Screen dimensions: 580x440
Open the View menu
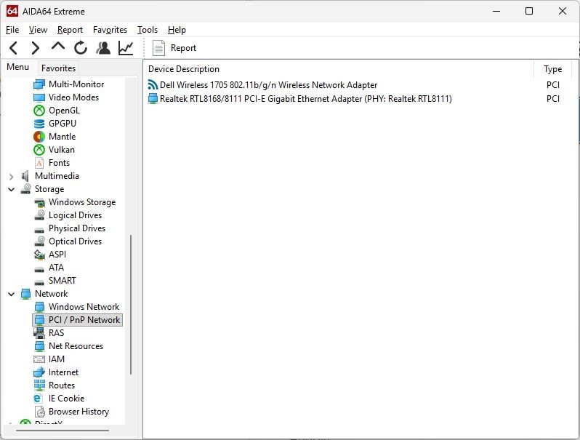[38, 30]
